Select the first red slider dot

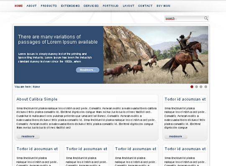click(x=192, y=87)
